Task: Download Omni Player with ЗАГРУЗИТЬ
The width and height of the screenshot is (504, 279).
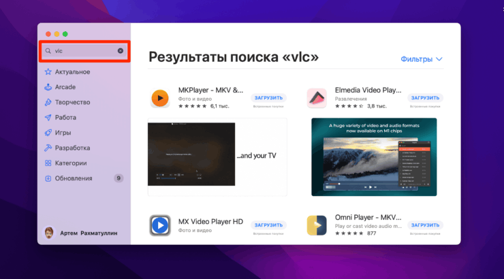Action: pos(425,225)
